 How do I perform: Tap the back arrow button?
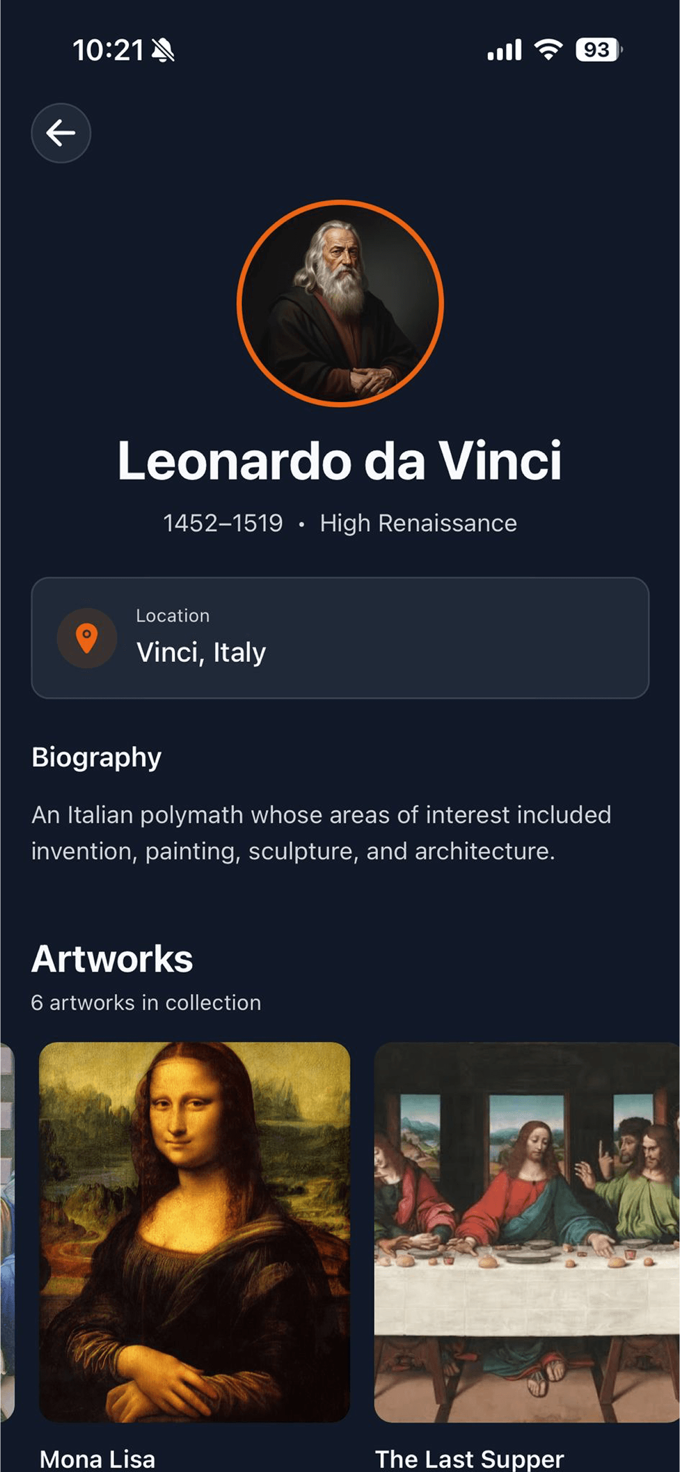61,133
